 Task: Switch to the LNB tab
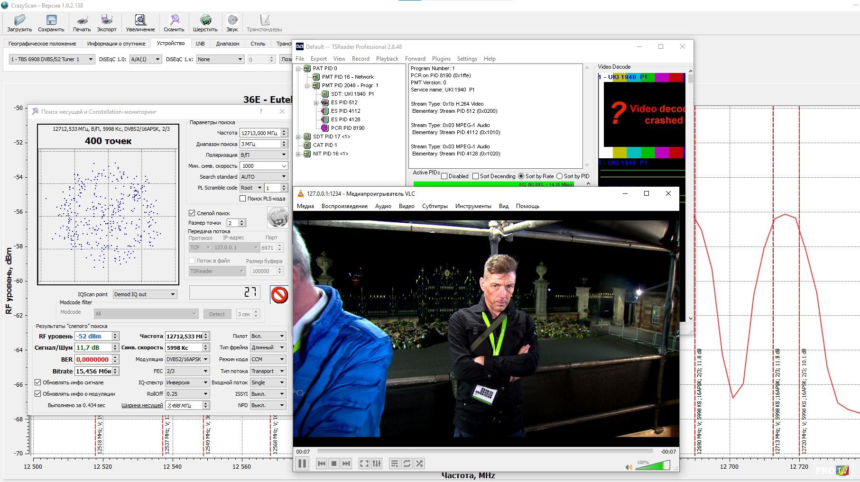(200, 44)
